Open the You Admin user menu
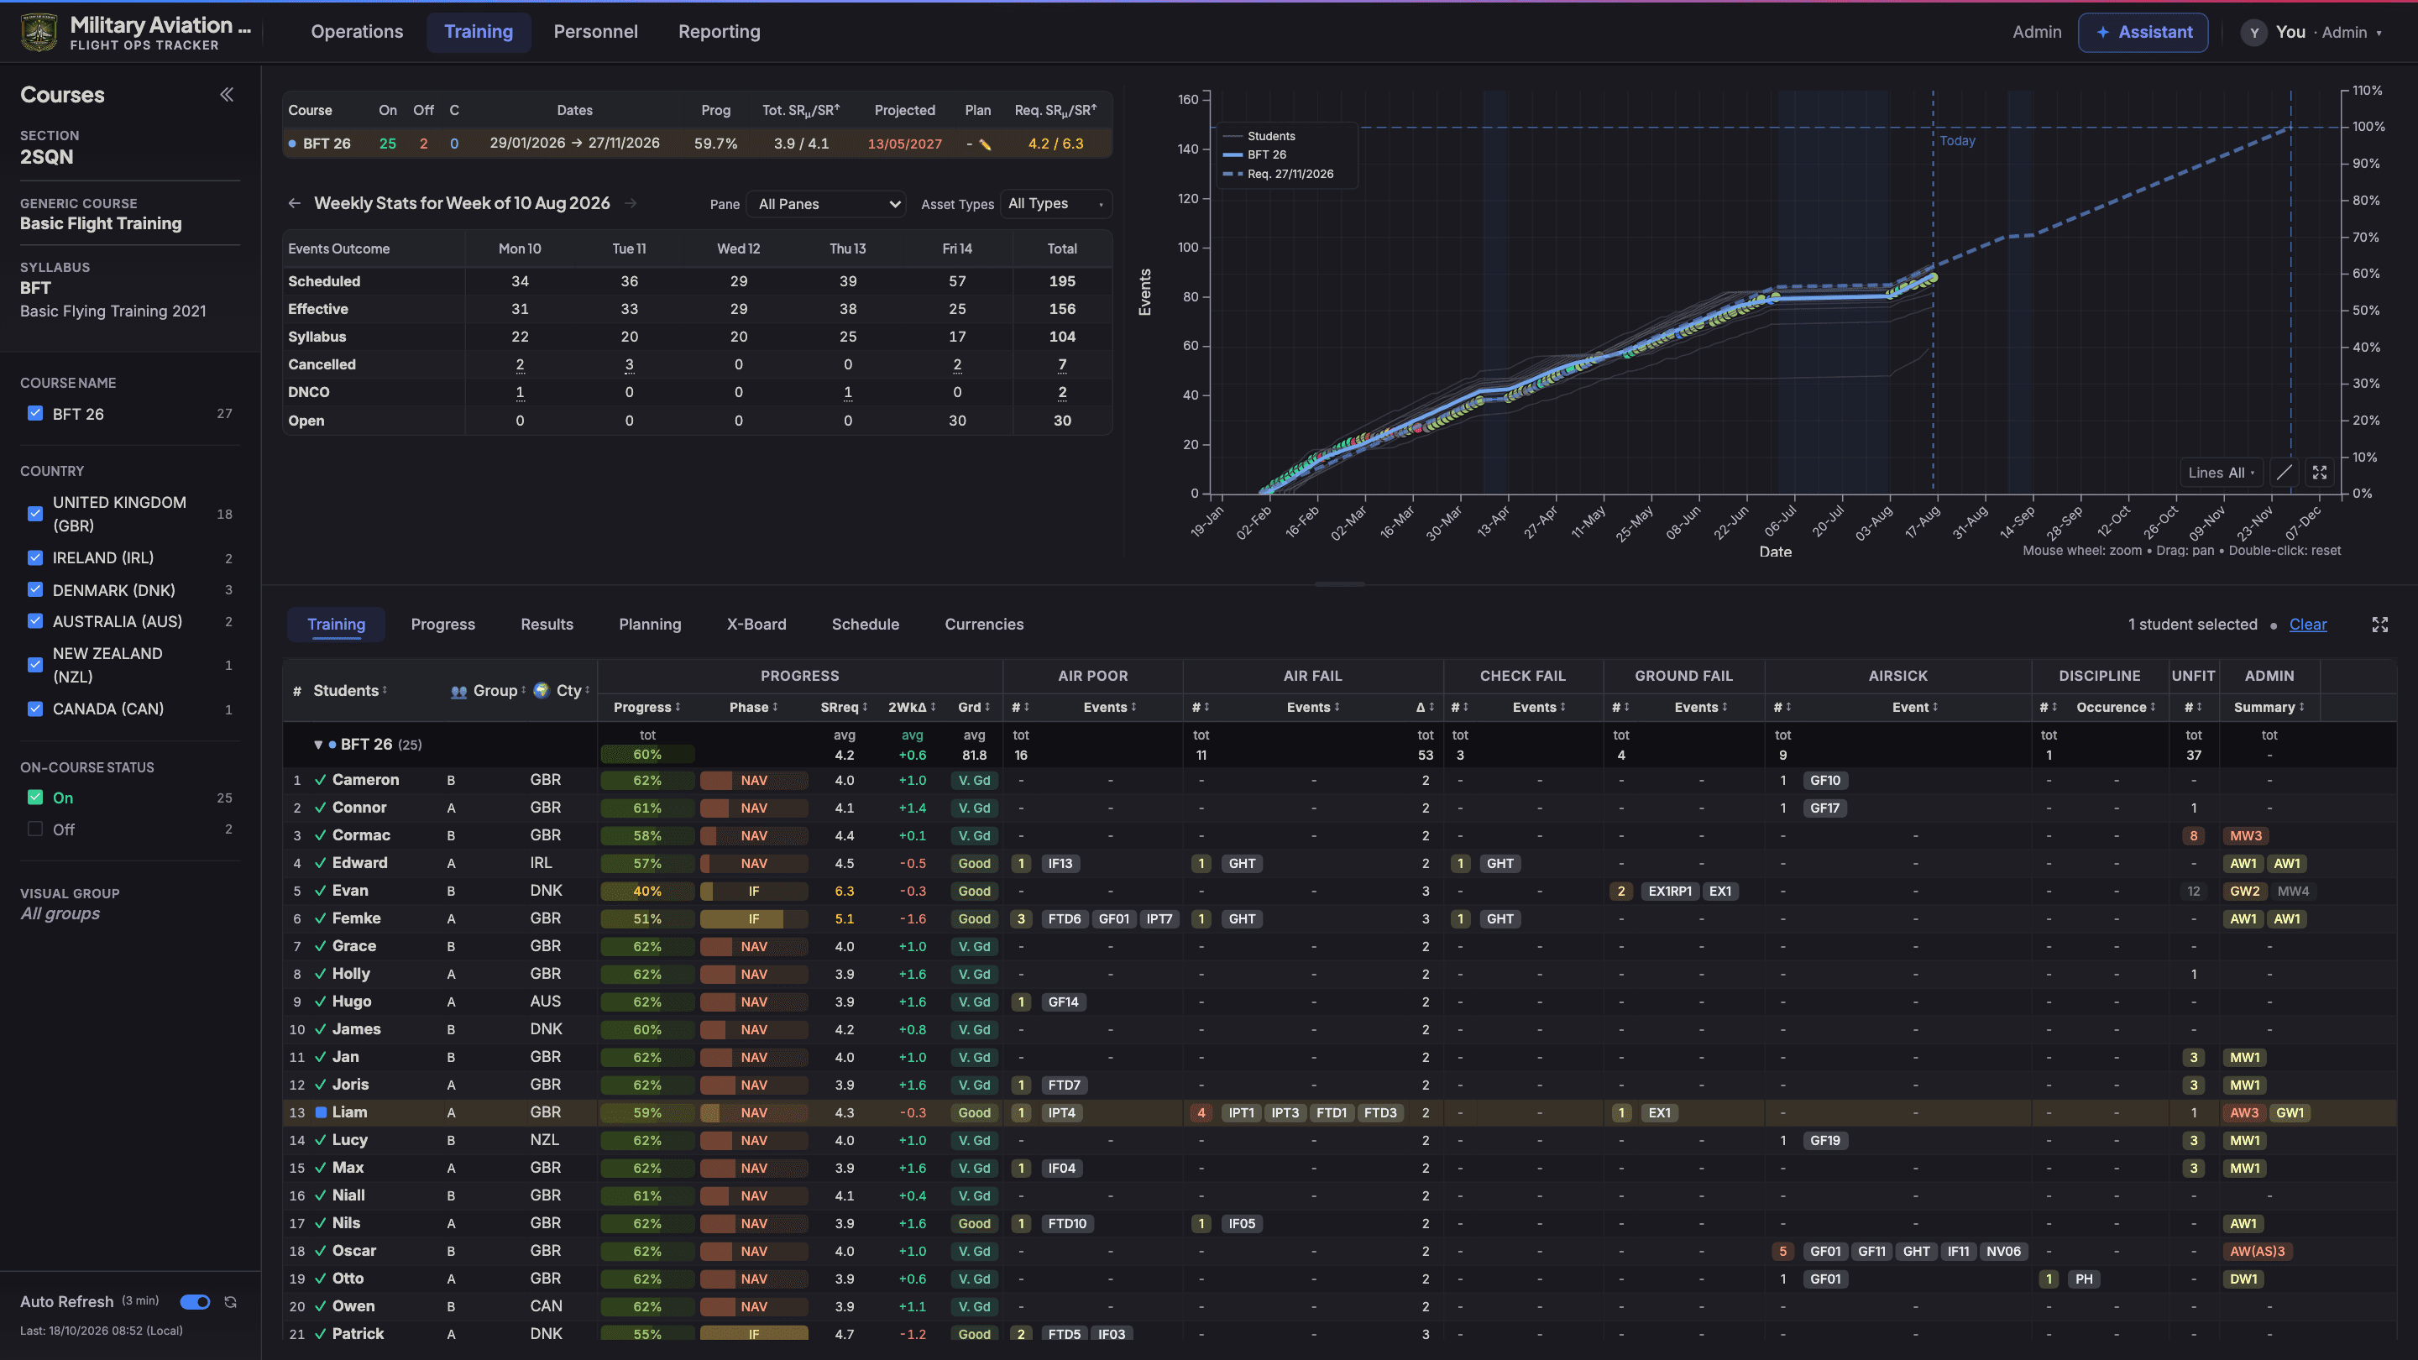Viewport: 2418px width, 1360px height. [2312, 32]
